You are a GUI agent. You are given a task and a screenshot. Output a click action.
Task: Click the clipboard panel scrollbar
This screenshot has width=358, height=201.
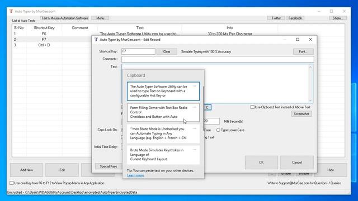pyautogui.click(x=203, y=108)
